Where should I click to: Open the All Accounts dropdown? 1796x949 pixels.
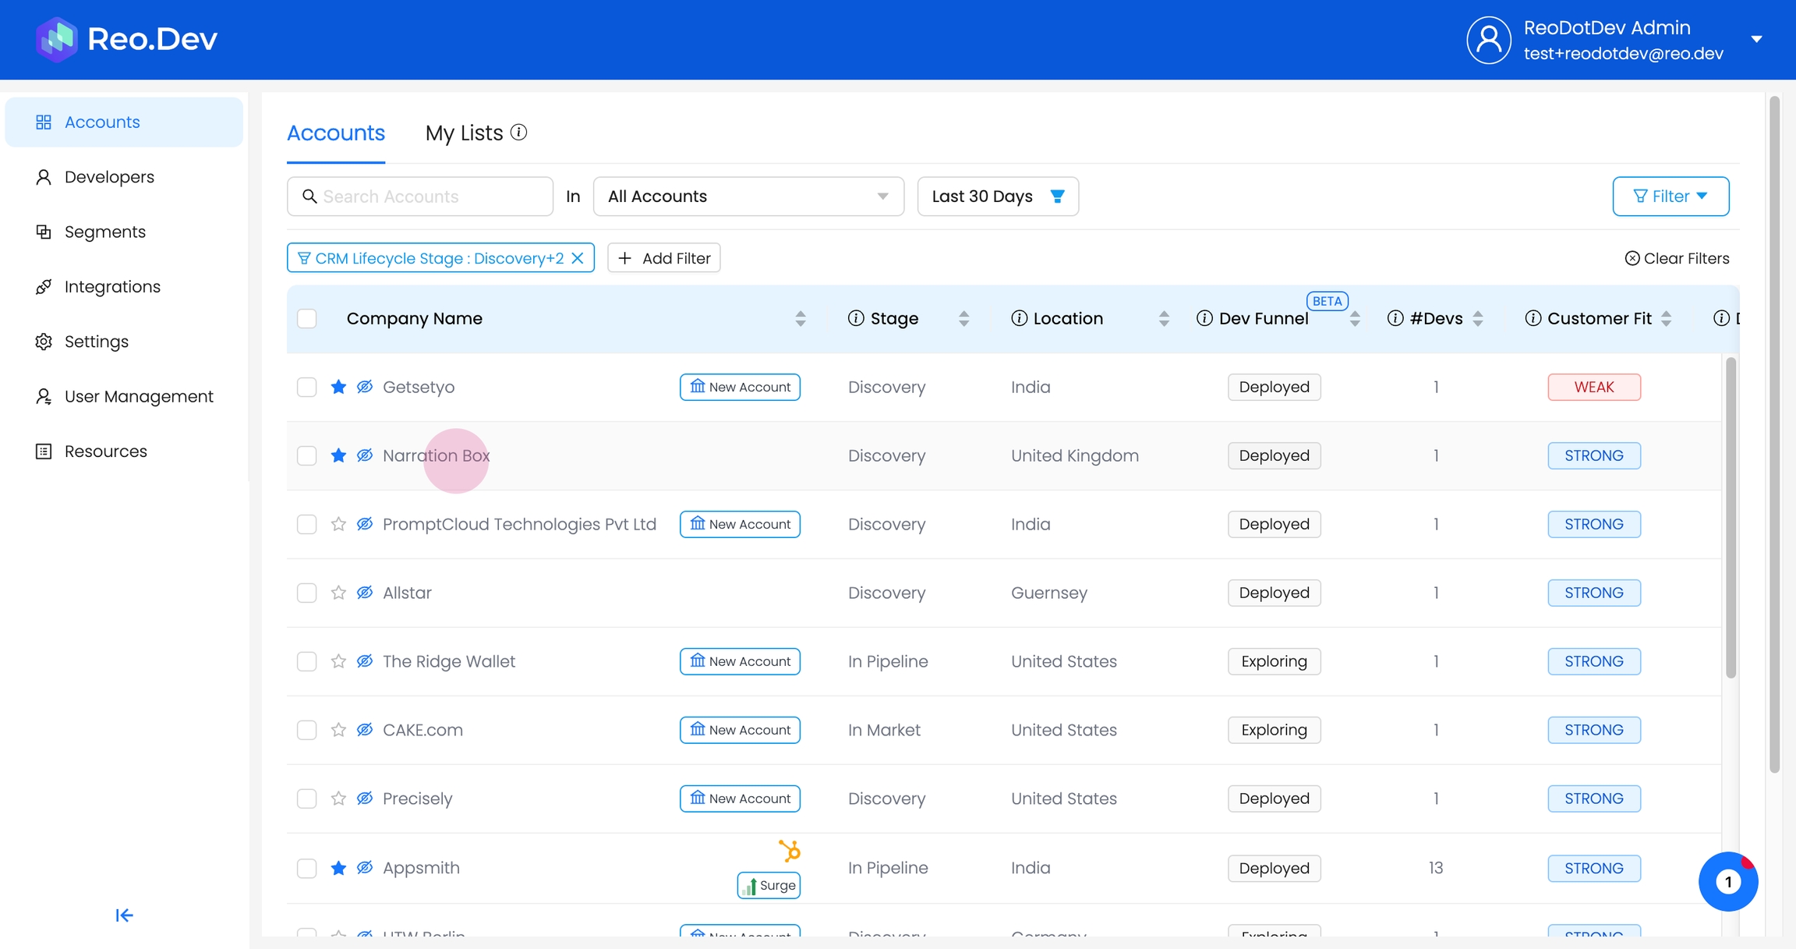(748, 197)
